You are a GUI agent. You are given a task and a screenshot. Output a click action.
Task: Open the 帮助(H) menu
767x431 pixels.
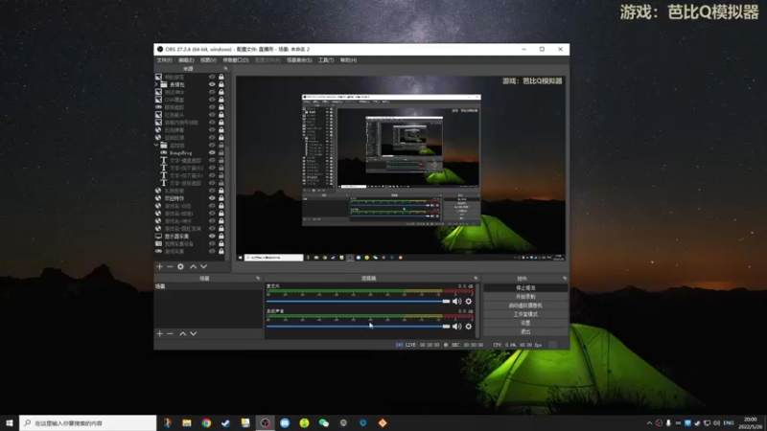click(x=348, y=60)
